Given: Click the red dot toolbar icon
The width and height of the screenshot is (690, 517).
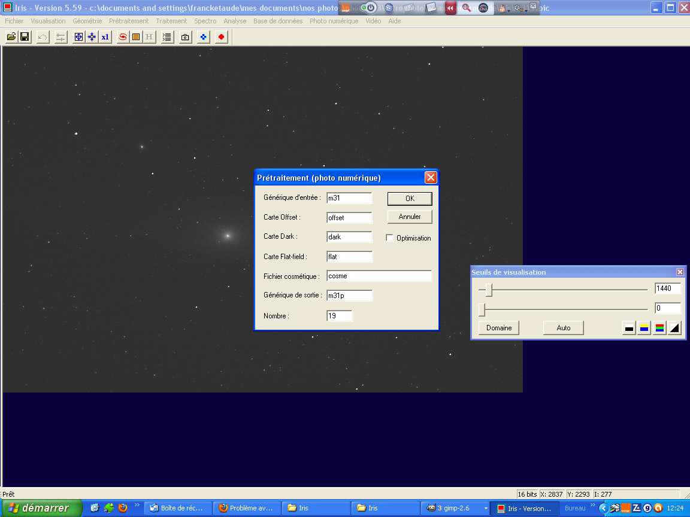Looking at the screenshot, I should [x=222, y=37].
